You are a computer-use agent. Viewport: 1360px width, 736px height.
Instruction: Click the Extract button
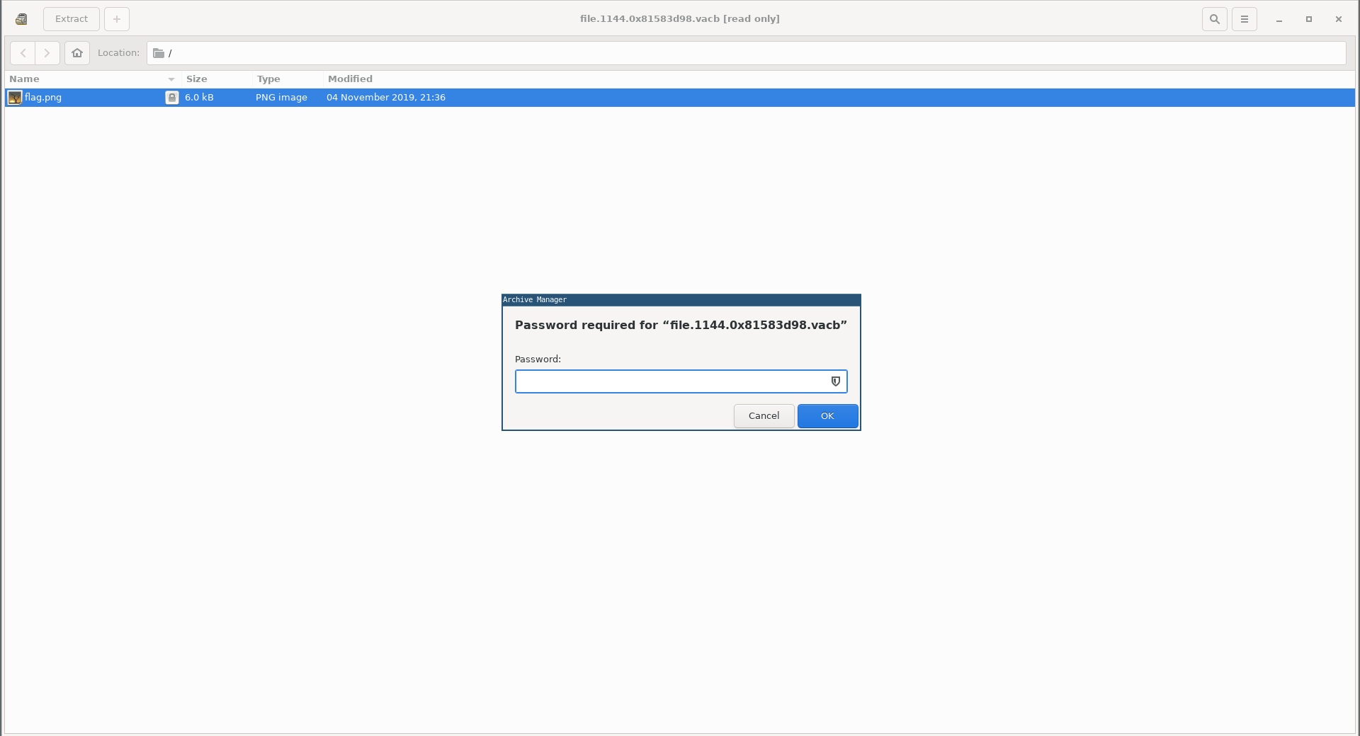(72, 19)
